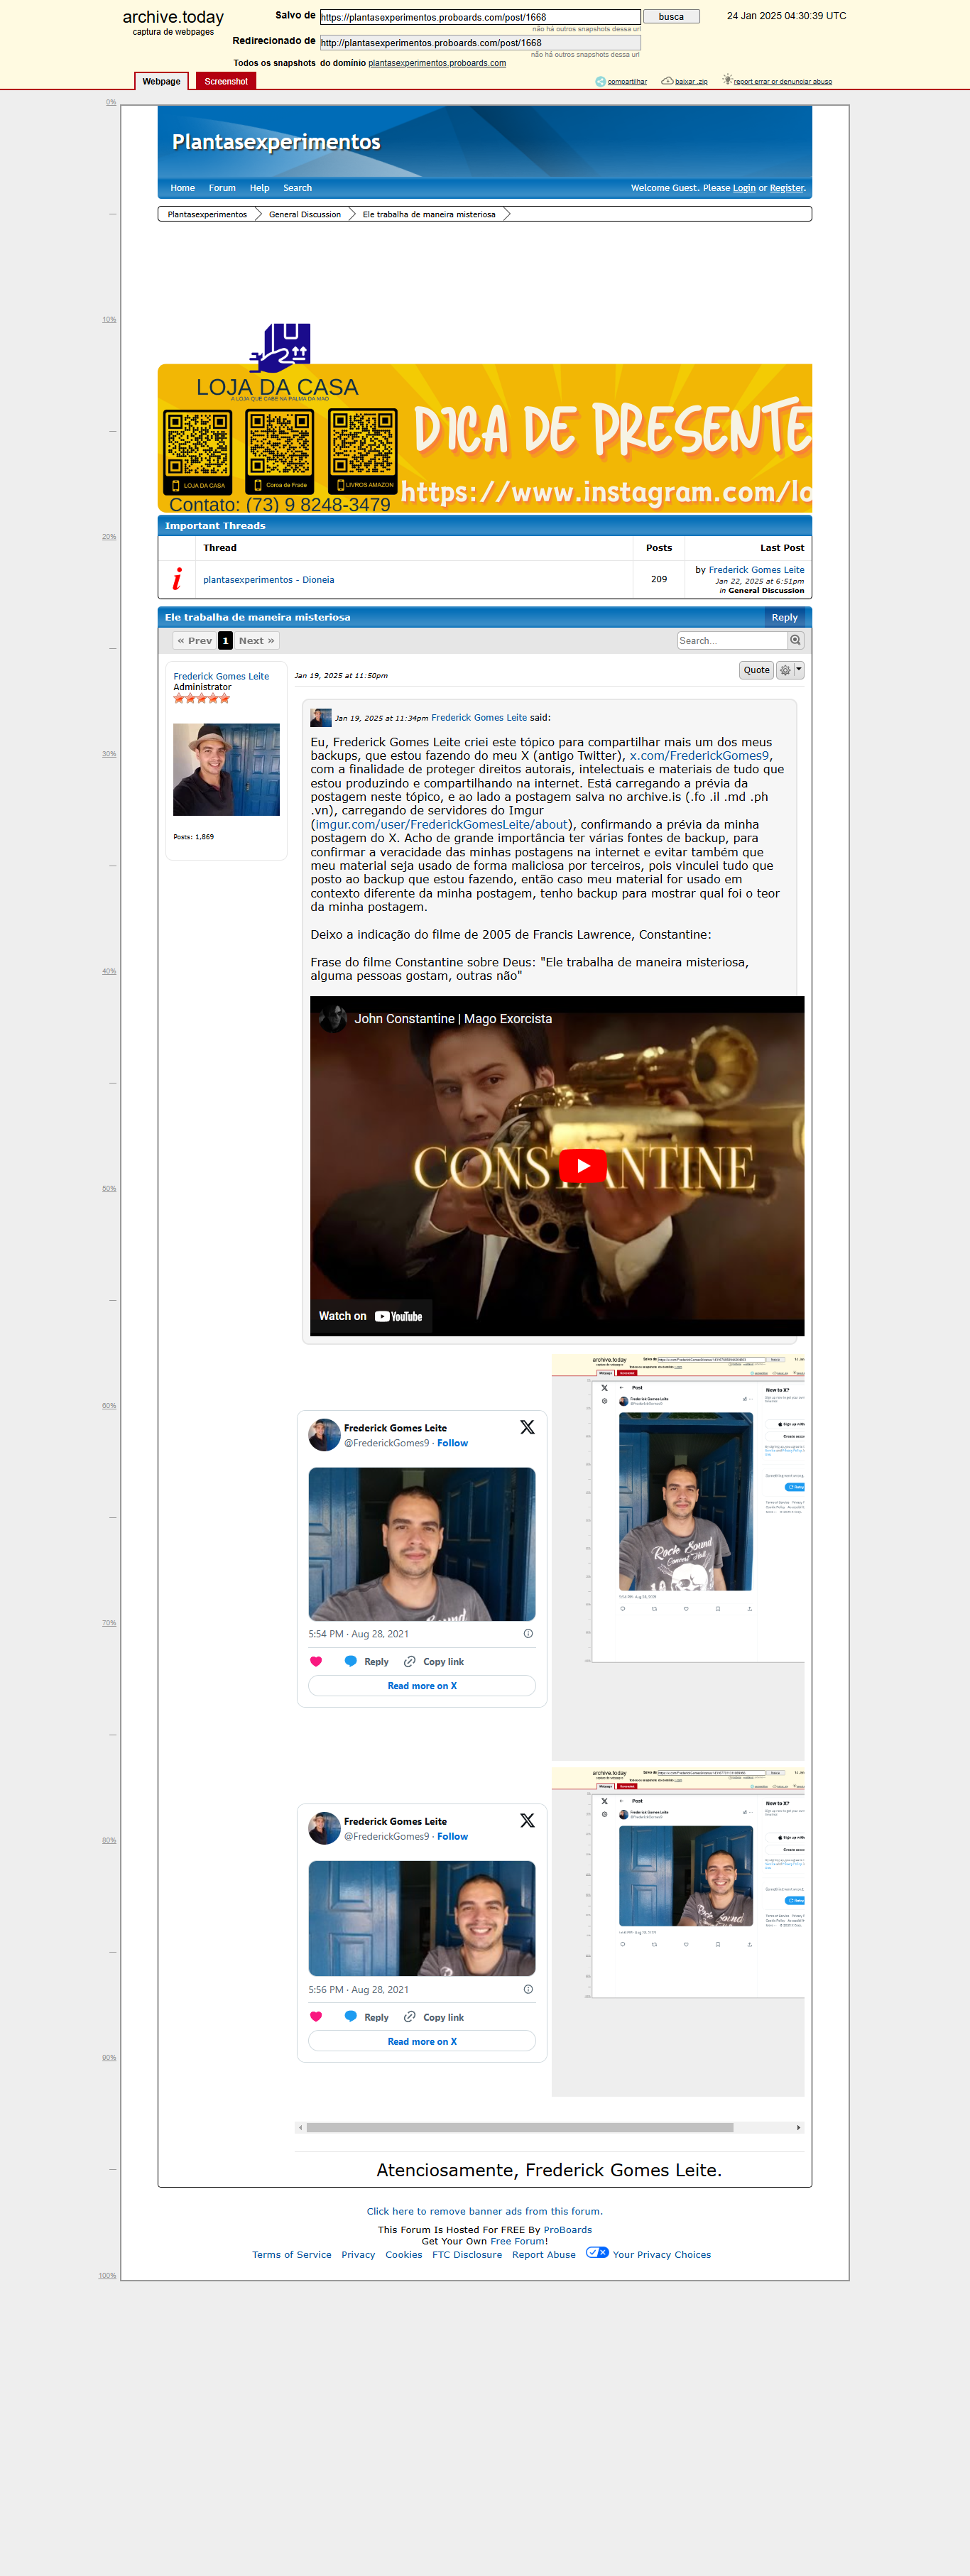This screenshot has width=970, height=2576.
Task: Switch to the Screenshot tab
Action: pos(226,81)
